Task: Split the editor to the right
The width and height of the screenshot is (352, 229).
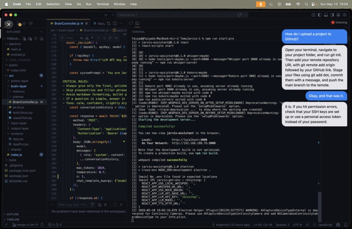Action: (x=115, y=23)
